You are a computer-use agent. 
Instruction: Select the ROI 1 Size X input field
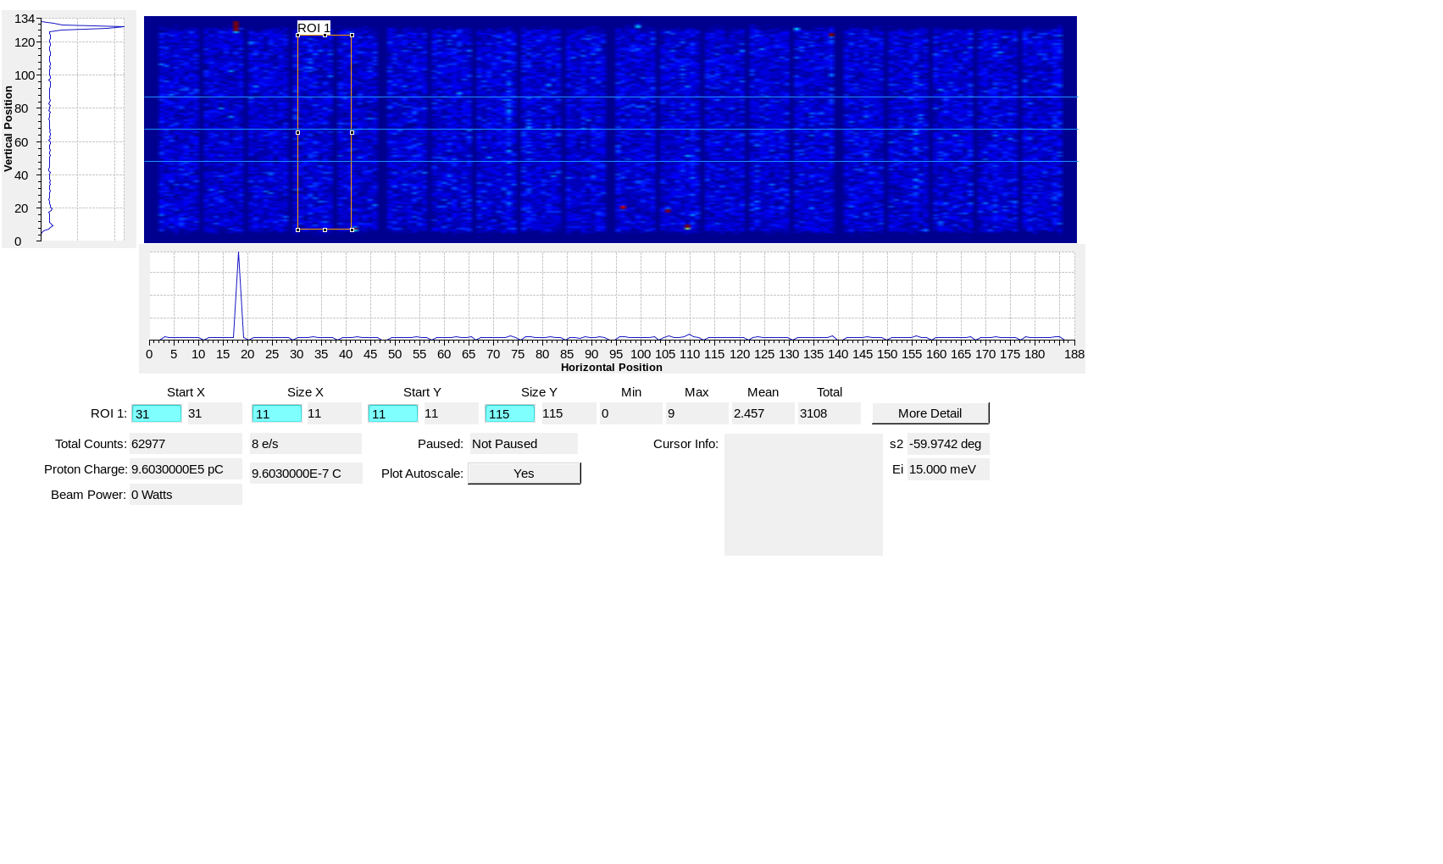tap(276, 413)
